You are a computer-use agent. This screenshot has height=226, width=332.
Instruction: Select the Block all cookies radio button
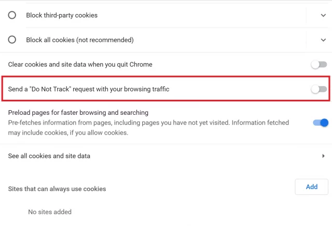[12, 39]
